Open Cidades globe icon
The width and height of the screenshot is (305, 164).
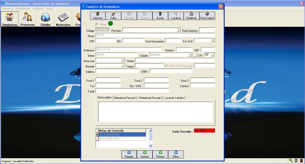[45, 19]
